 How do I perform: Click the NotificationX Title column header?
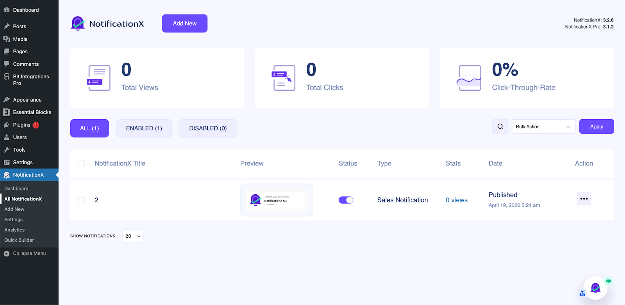coord(120,163)
